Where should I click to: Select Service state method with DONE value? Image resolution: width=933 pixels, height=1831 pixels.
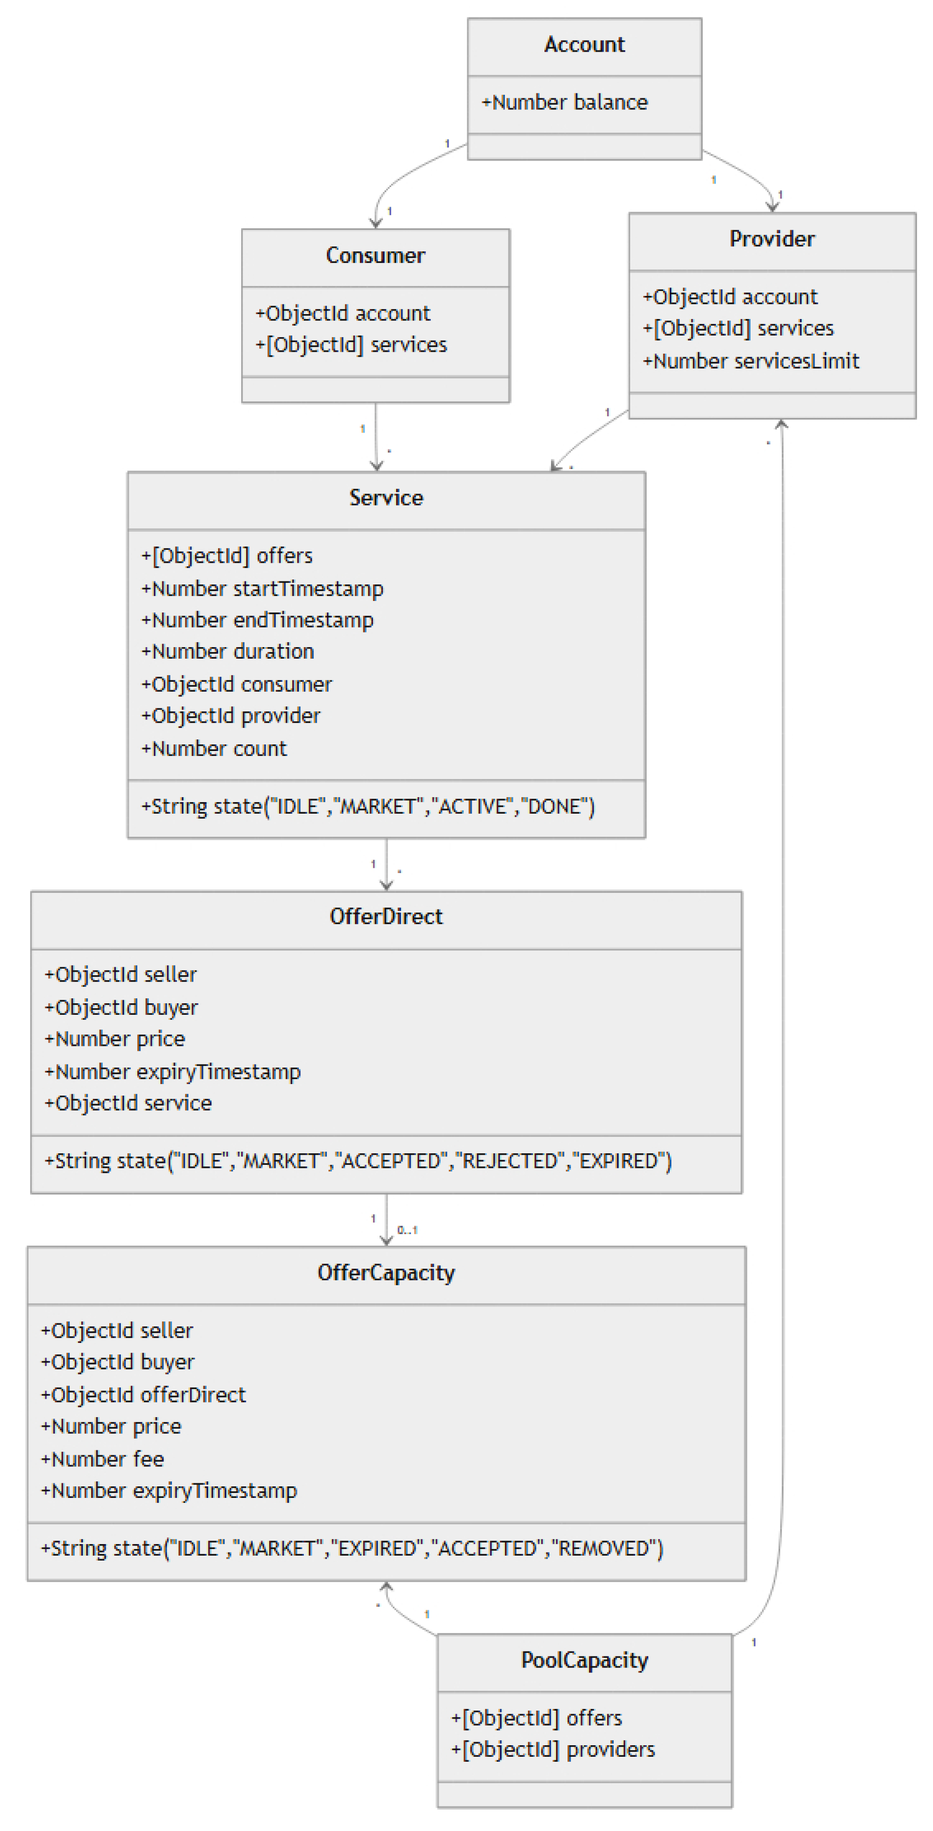coord(367,806)
